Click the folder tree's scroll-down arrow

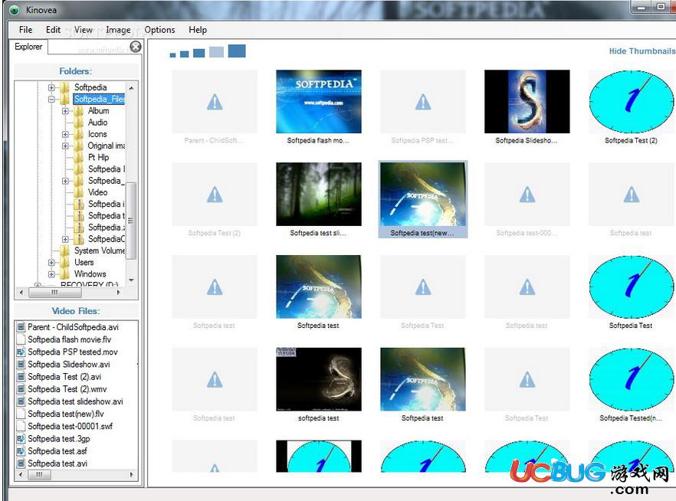[x=132, y=280]
